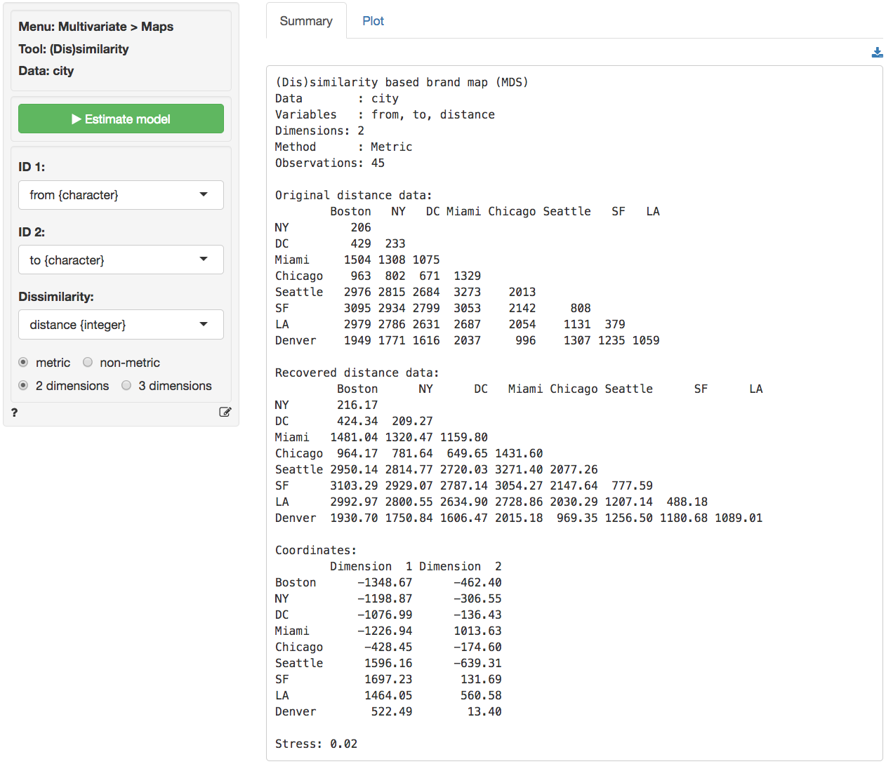Click the 'Menu: Multivariate > Maps' text
The height and width of the screenshot is (764, 886).
coord(95,27)
